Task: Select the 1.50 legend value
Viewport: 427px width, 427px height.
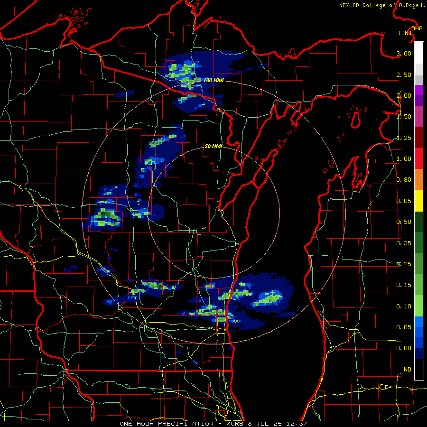Action: point(404,117)
